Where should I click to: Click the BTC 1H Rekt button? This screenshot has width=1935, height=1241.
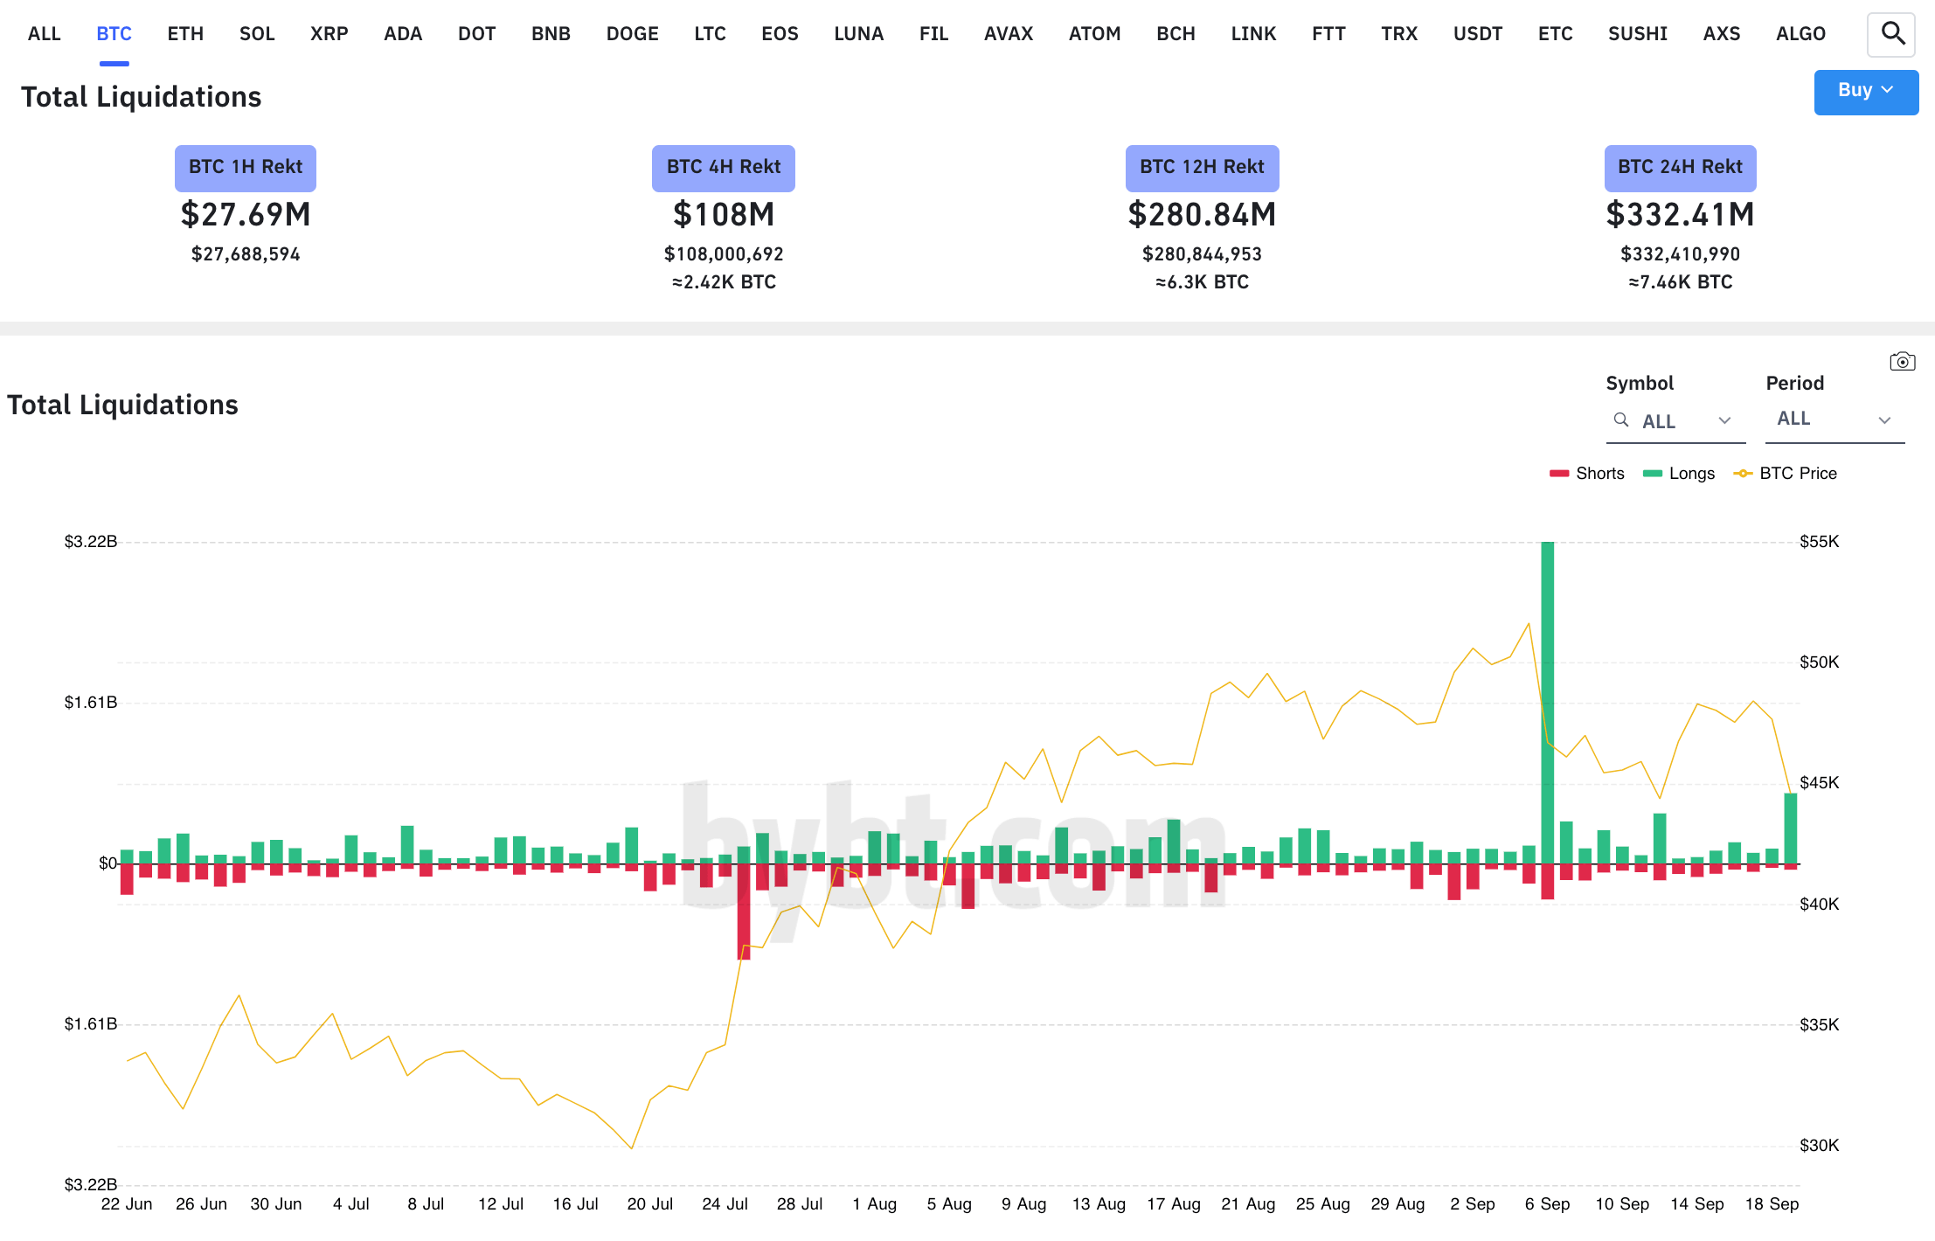pos(245,168)
